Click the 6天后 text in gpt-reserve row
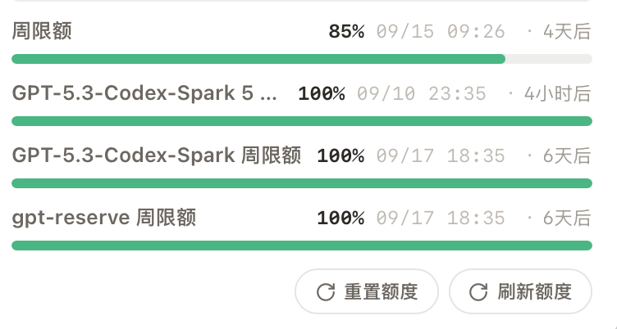This screenshot has height=329, width=617. (567, 219)
